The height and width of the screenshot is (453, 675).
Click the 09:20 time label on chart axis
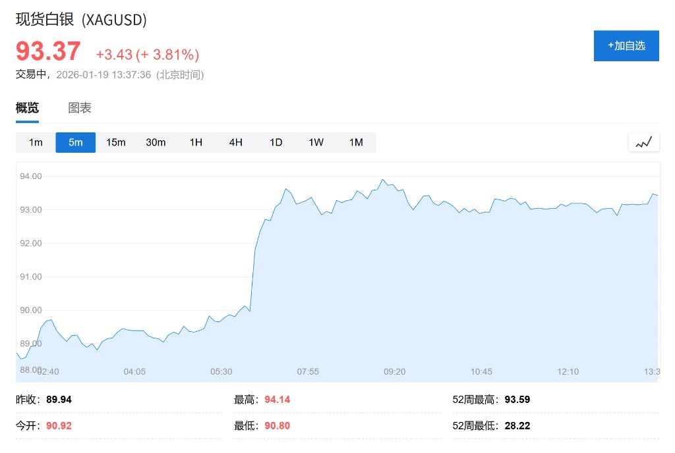[395, 371]
